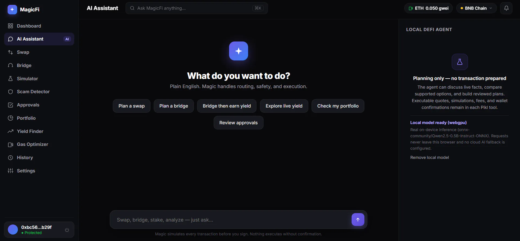Open Settings page from sidebar
520x241 pixels.
(39, 171)
